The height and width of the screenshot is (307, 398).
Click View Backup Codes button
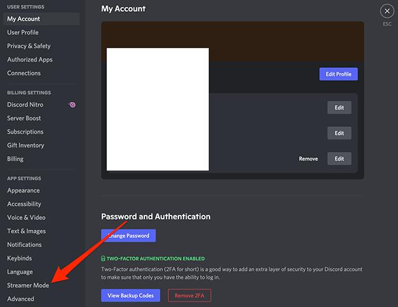click(x=131, y=295)
